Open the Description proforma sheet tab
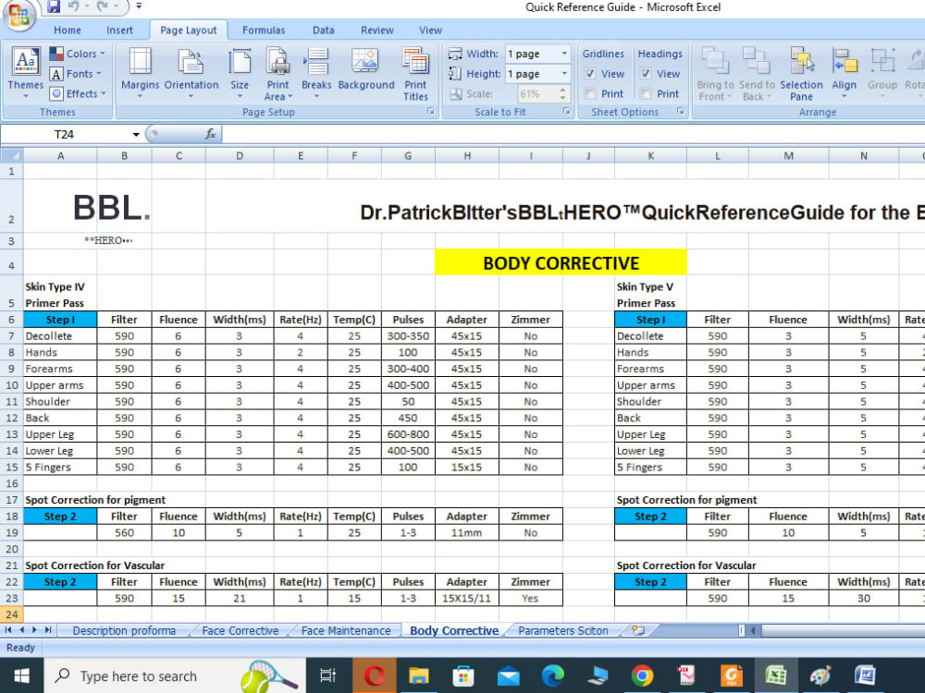 click(124, 630)
